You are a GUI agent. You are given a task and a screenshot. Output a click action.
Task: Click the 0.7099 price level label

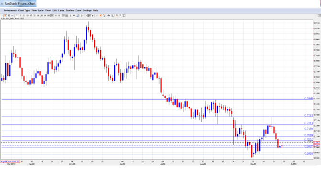click(309, 135)
